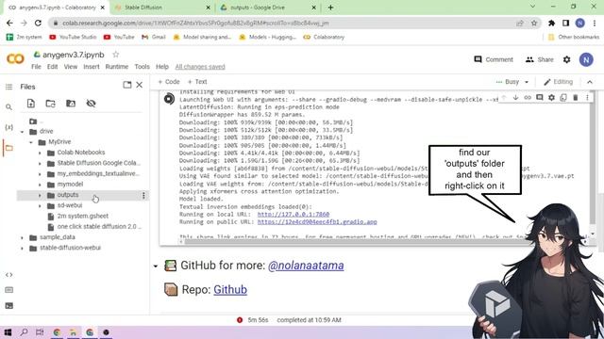The image size is (604, 339).
Task: Open the http://127.0.0.1:7860 local URL
Action: point(294,214)
